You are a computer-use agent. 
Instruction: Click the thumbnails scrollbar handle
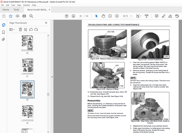pos(48,94)
